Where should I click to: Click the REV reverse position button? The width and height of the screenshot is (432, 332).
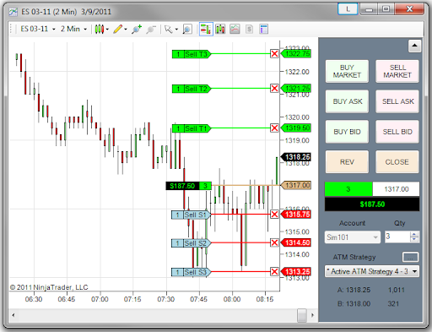[347, 162]
